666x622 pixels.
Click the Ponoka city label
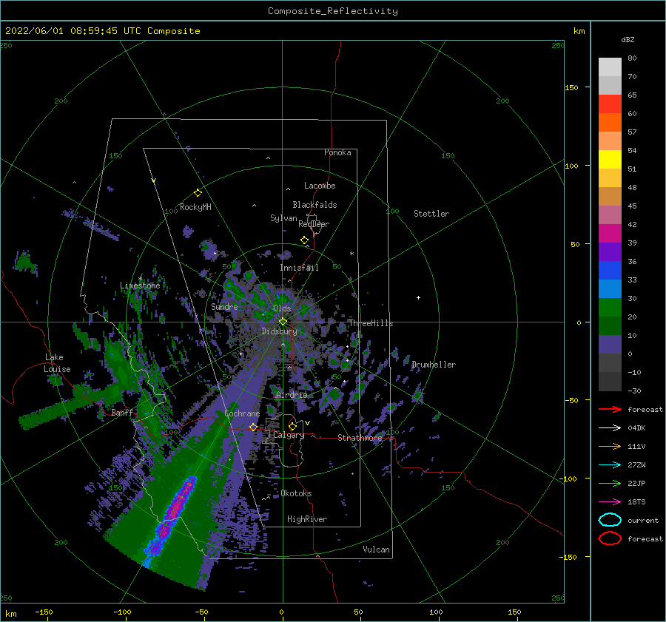point(337,152)
